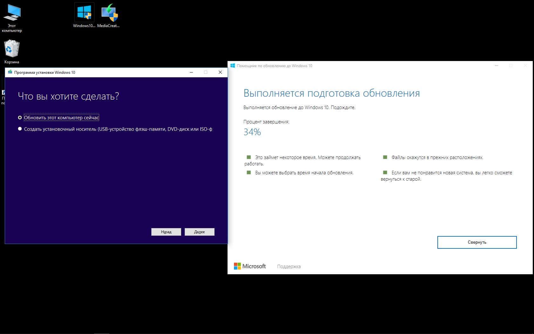
Task: Click the Свернуть button
Action: click(477, 242)
